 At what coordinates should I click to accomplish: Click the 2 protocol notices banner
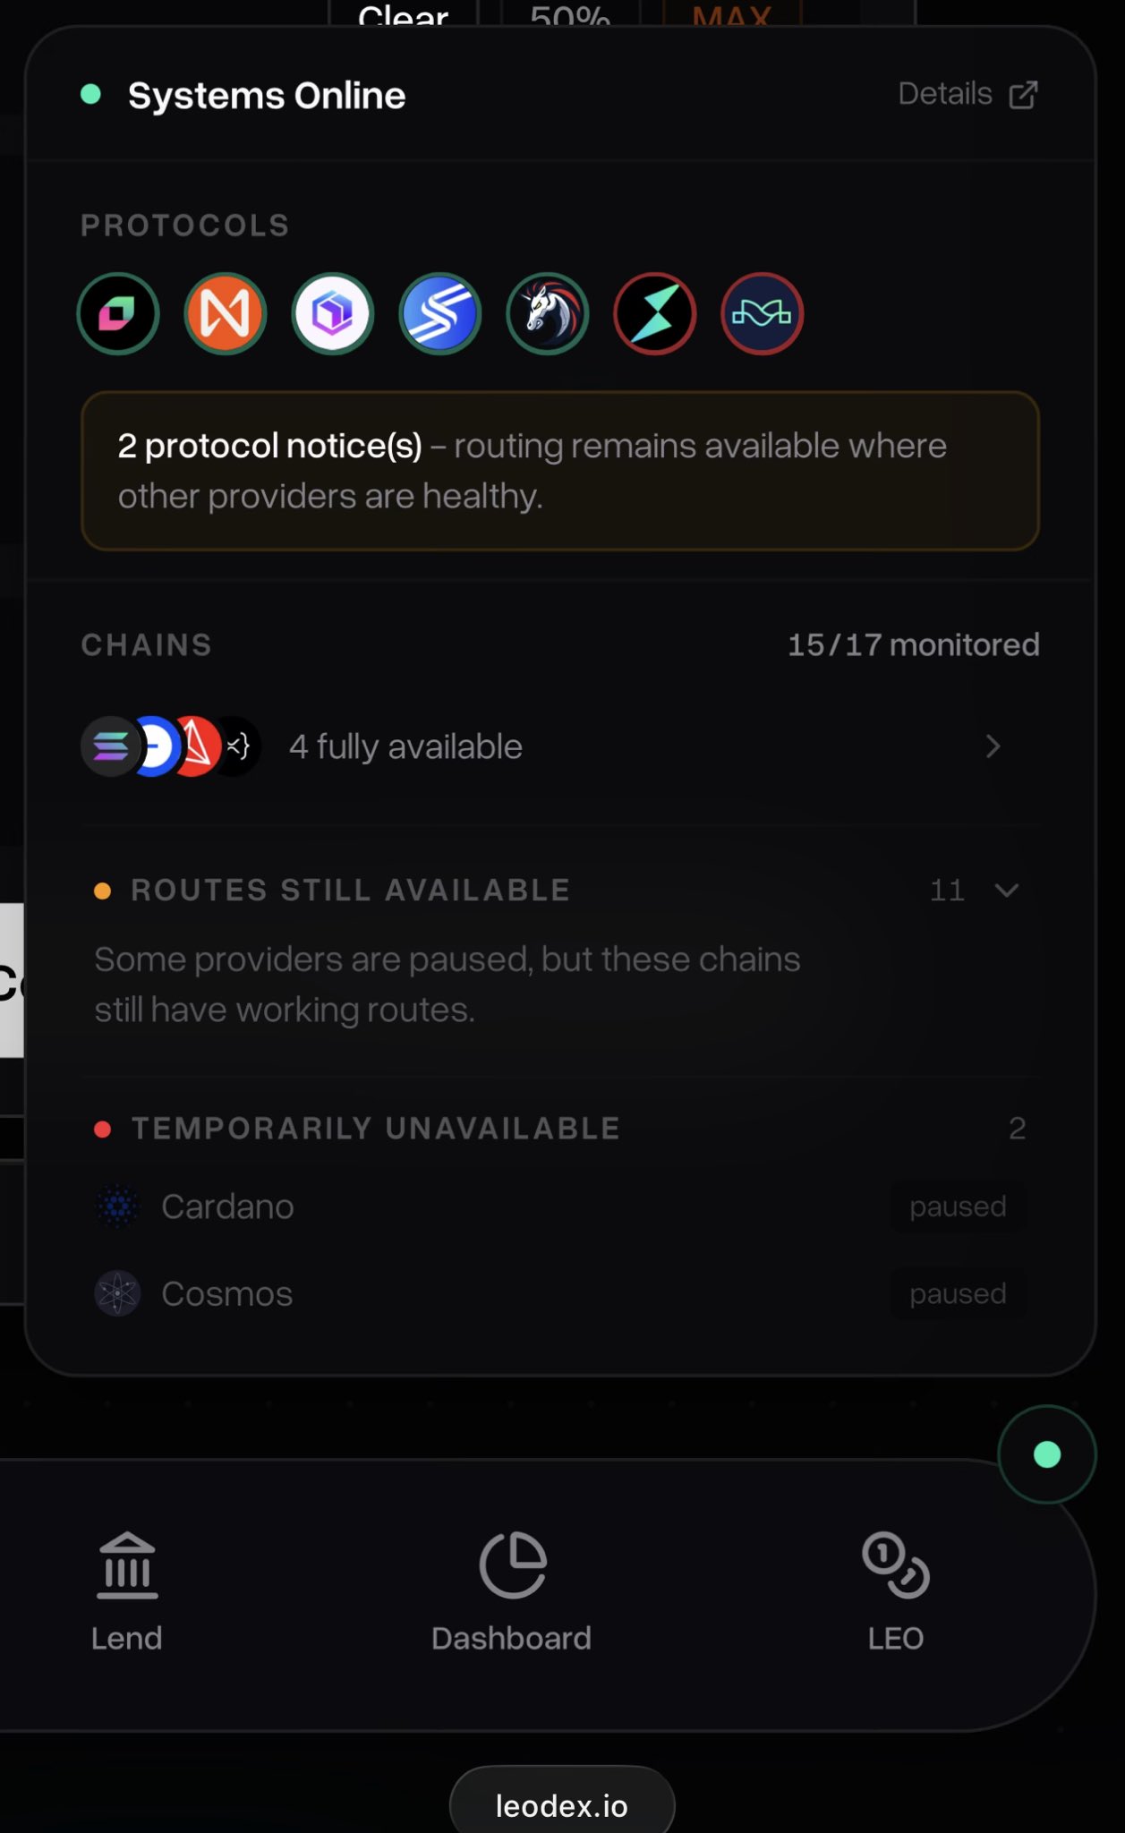560,471
